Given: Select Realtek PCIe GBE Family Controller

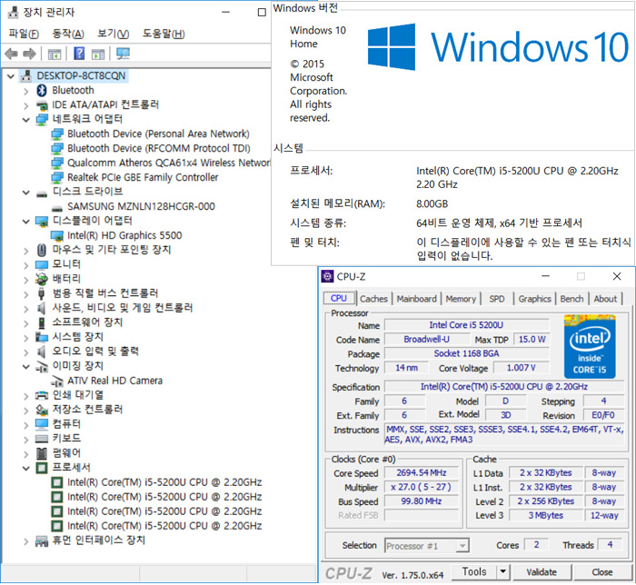Looking at the screenshot, I should pyautogui.click(x=143, y=177).
